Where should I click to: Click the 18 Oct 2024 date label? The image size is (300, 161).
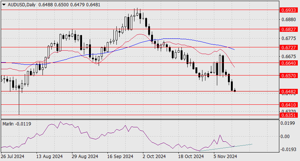[x=191, y=157]
